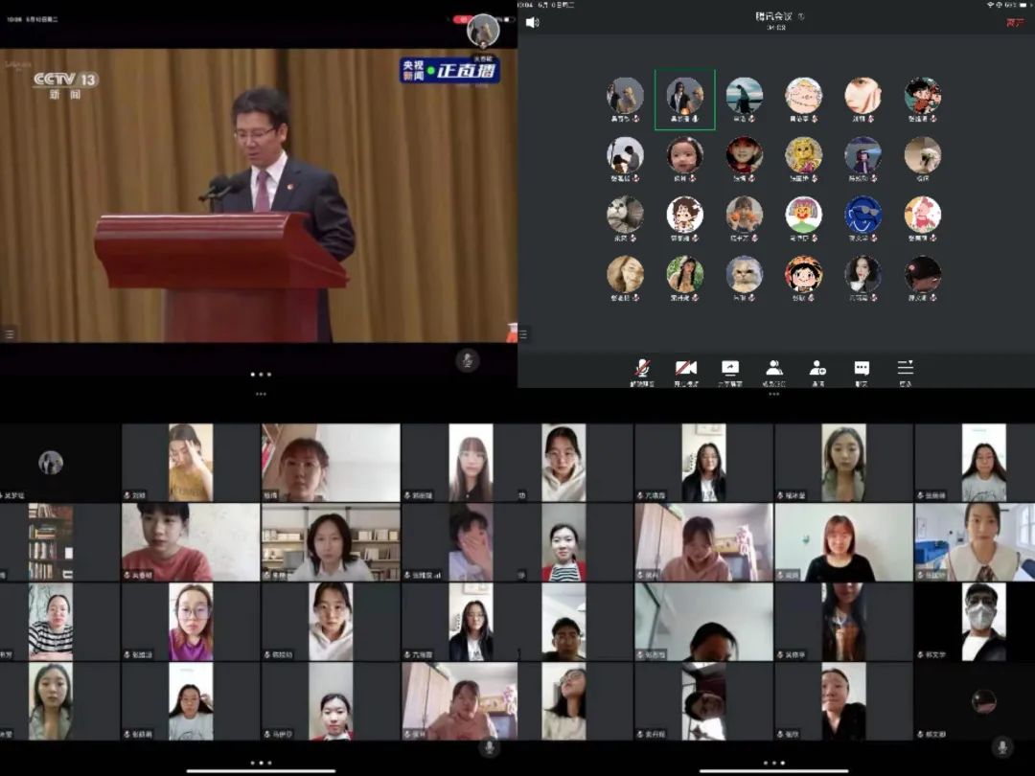Image resolution: width=1035 pixels, height=776 pixels.
Task: Select the silhouette-by-the-sea avatar
Action: tap(744, 96)
